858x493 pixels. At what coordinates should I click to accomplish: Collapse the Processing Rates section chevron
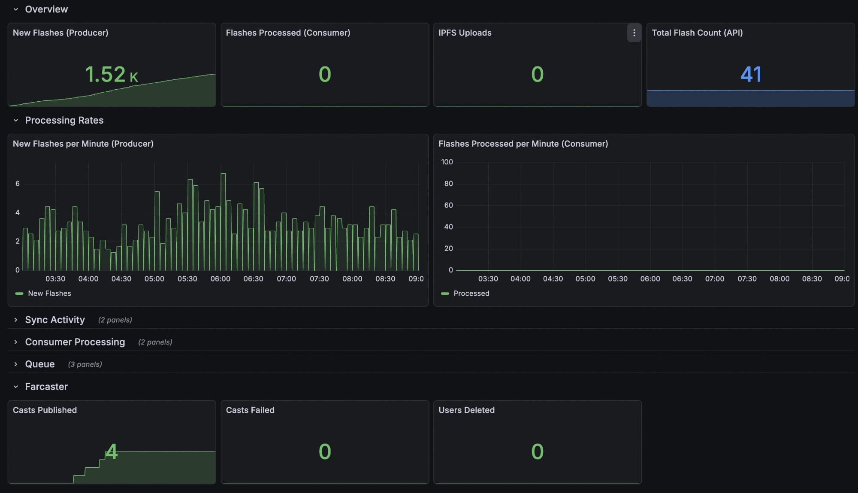[16, 120]
